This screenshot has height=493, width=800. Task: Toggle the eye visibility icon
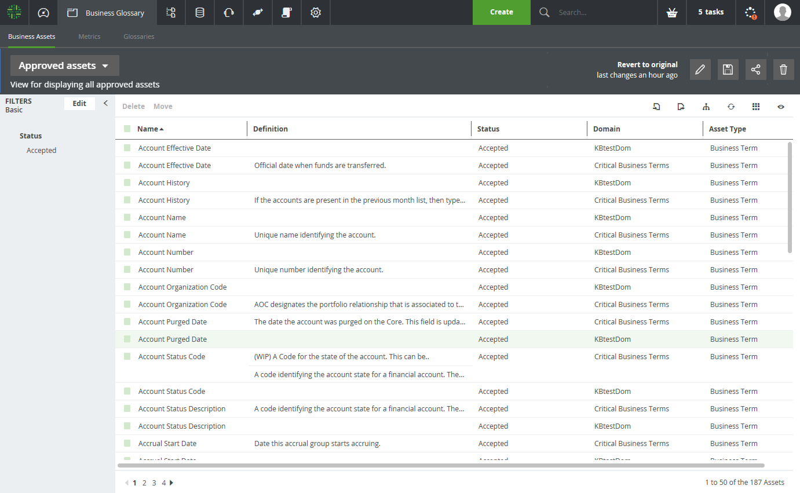pyautogui.click(x=781, y=107)
